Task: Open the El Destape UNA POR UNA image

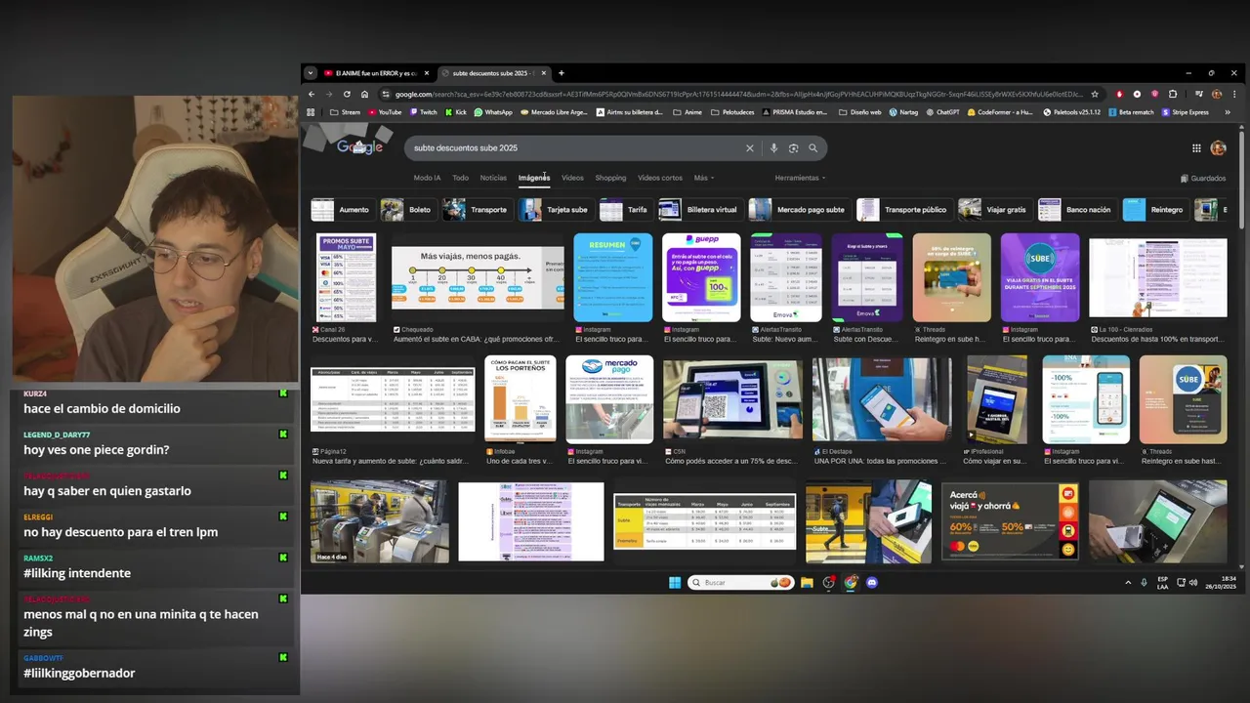Action: coord(882,399)
